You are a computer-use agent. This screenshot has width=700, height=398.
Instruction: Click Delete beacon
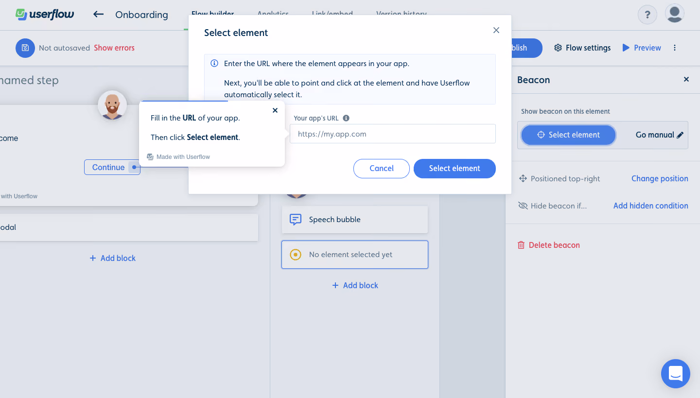[x=549, y=245]
